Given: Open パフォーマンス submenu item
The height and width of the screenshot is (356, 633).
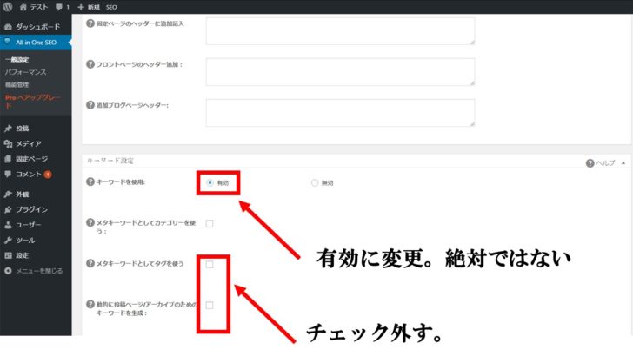Looking at the screenshot, I should click(25, 72).
